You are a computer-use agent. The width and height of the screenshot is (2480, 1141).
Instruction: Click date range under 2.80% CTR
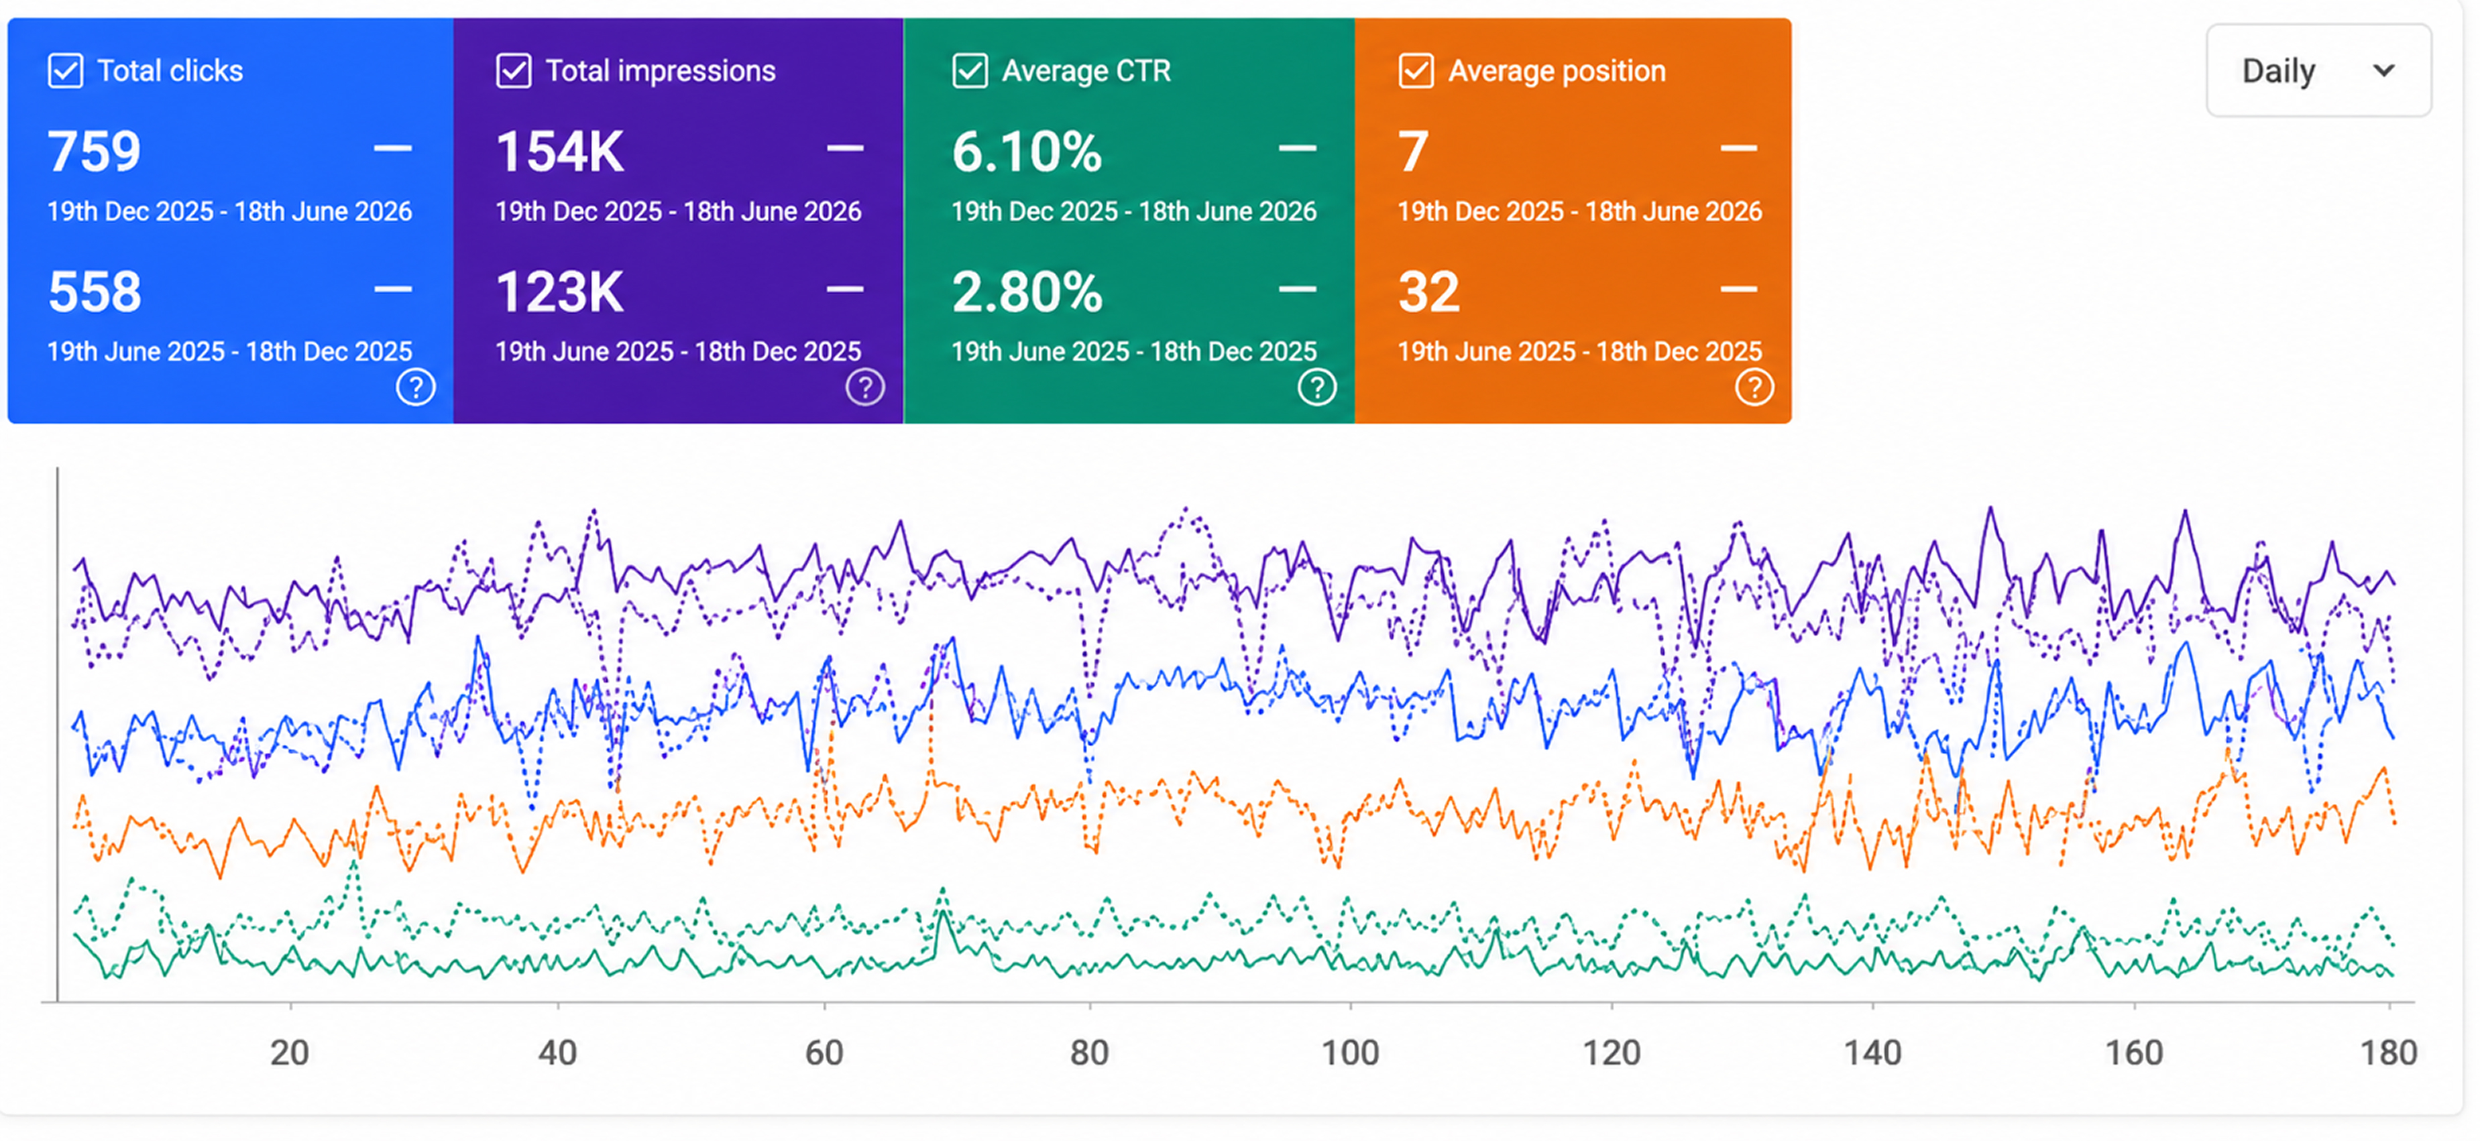[x=1134, y=352]
